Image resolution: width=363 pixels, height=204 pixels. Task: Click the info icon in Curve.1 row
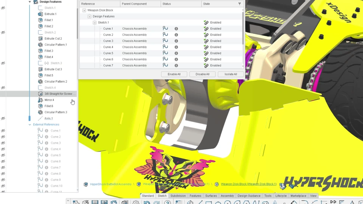pyautogui.click(x=176, y=29)
